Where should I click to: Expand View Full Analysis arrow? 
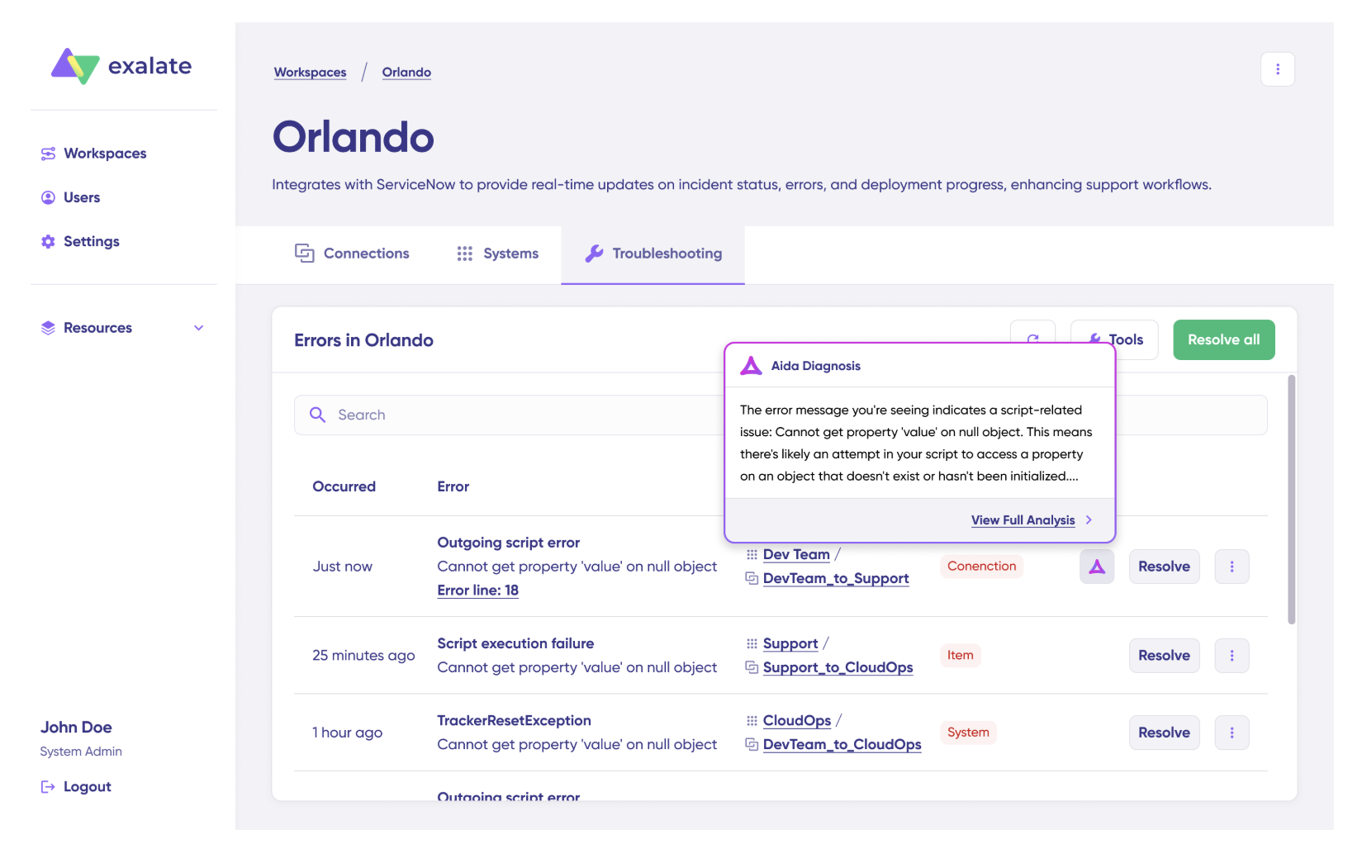[1089, 520]
